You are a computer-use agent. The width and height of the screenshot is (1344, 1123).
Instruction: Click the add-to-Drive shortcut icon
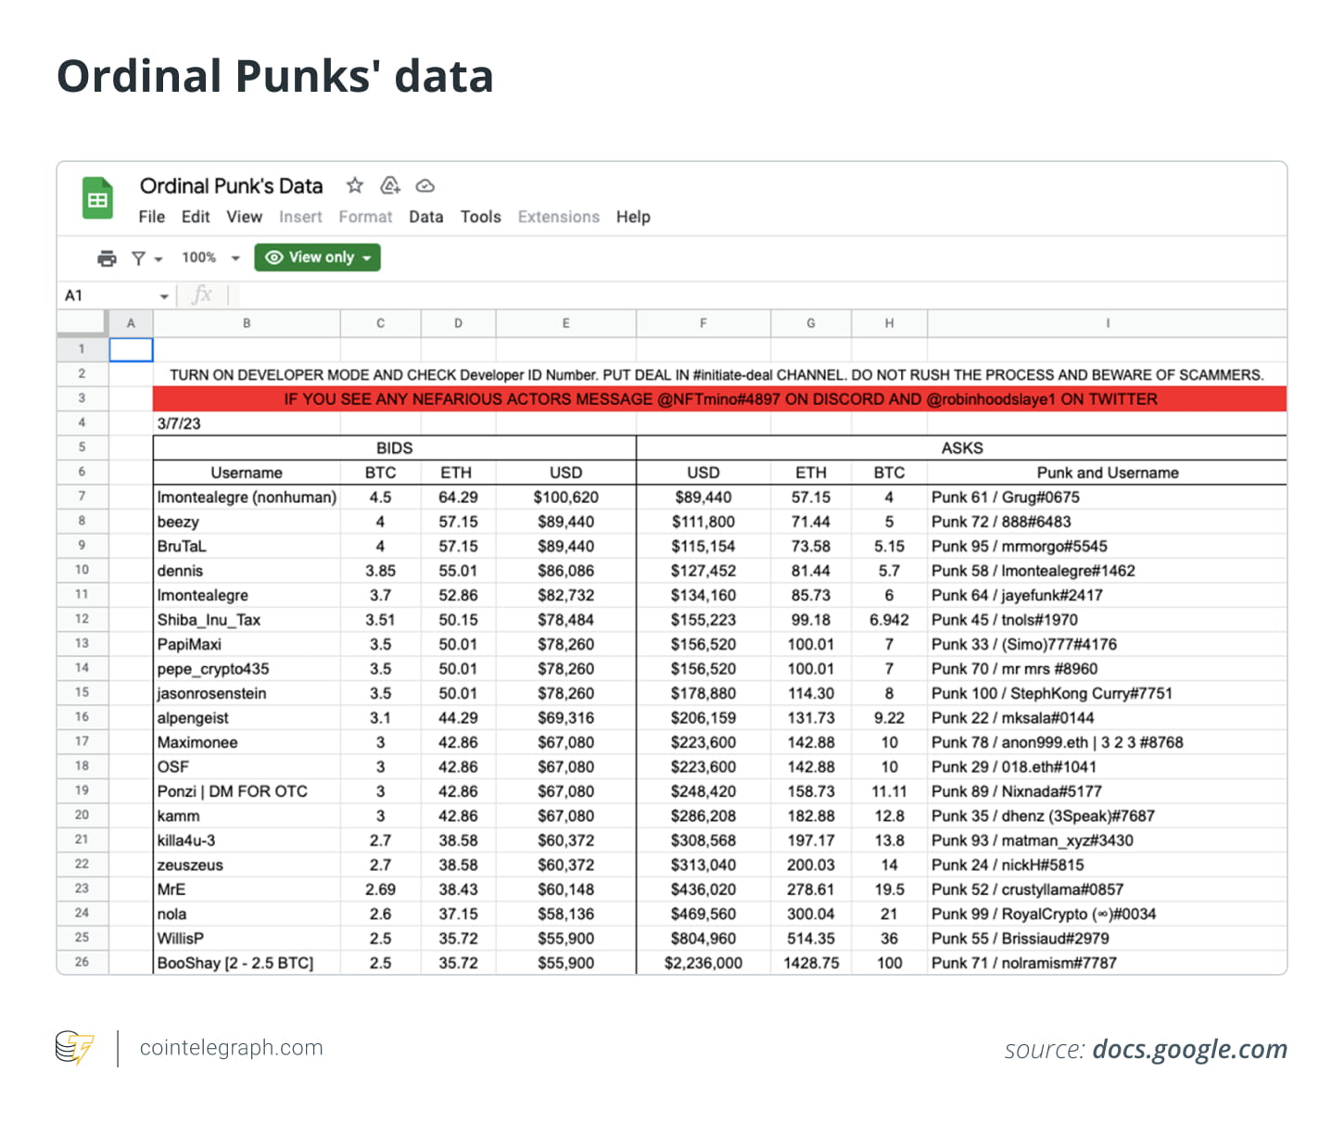pos(390,185)
